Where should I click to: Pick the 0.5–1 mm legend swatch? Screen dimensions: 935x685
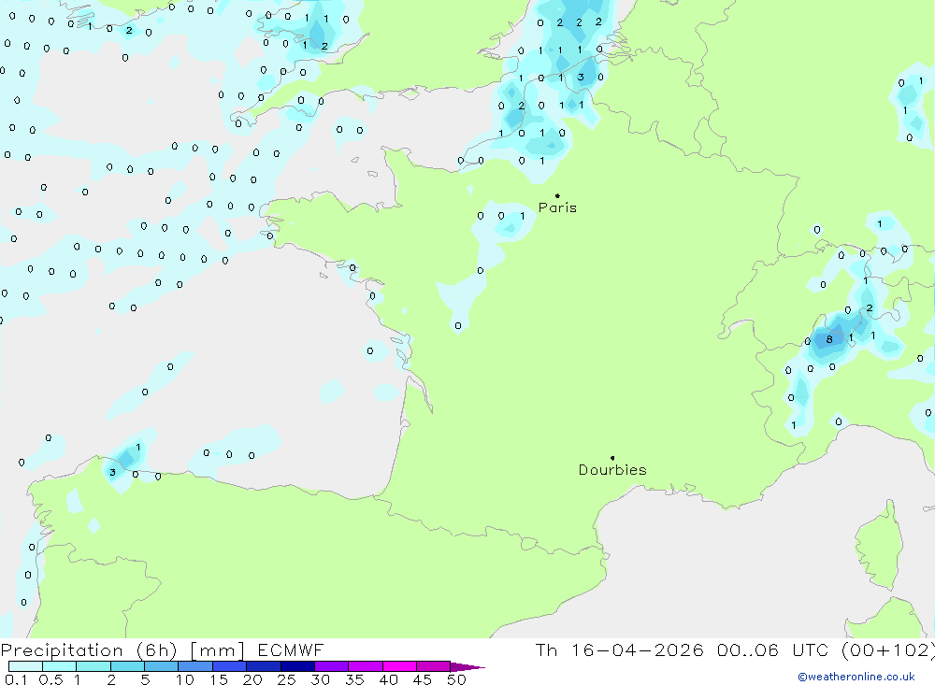[x=60, y=666]
